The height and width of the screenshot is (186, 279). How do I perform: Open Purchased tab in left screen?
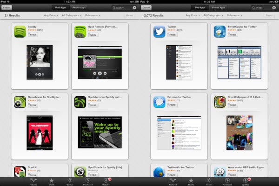point(88,182)
